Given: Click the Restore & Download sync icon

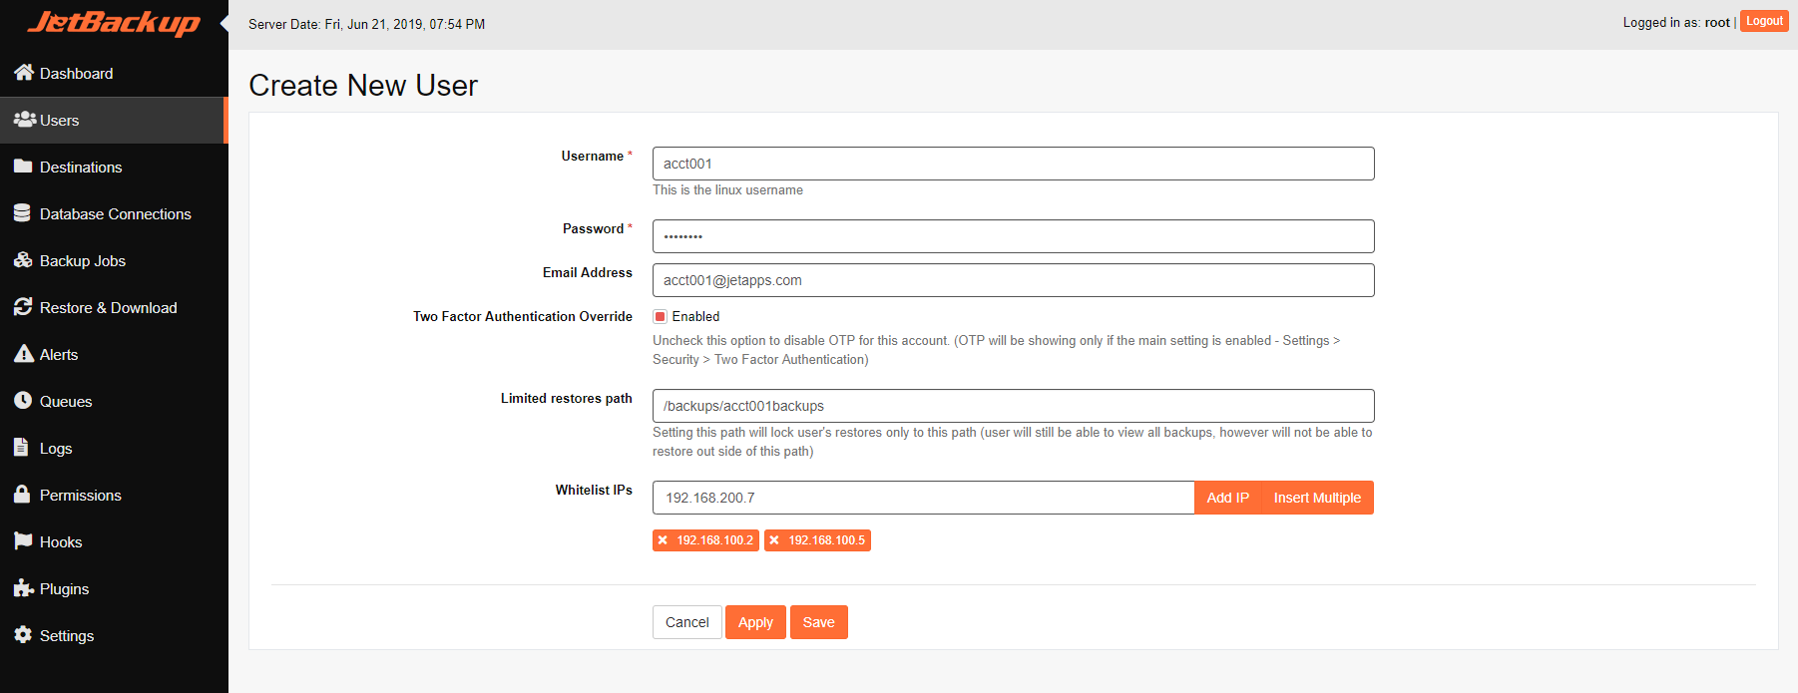Looking at the screenshot, I should click(23, 306).
